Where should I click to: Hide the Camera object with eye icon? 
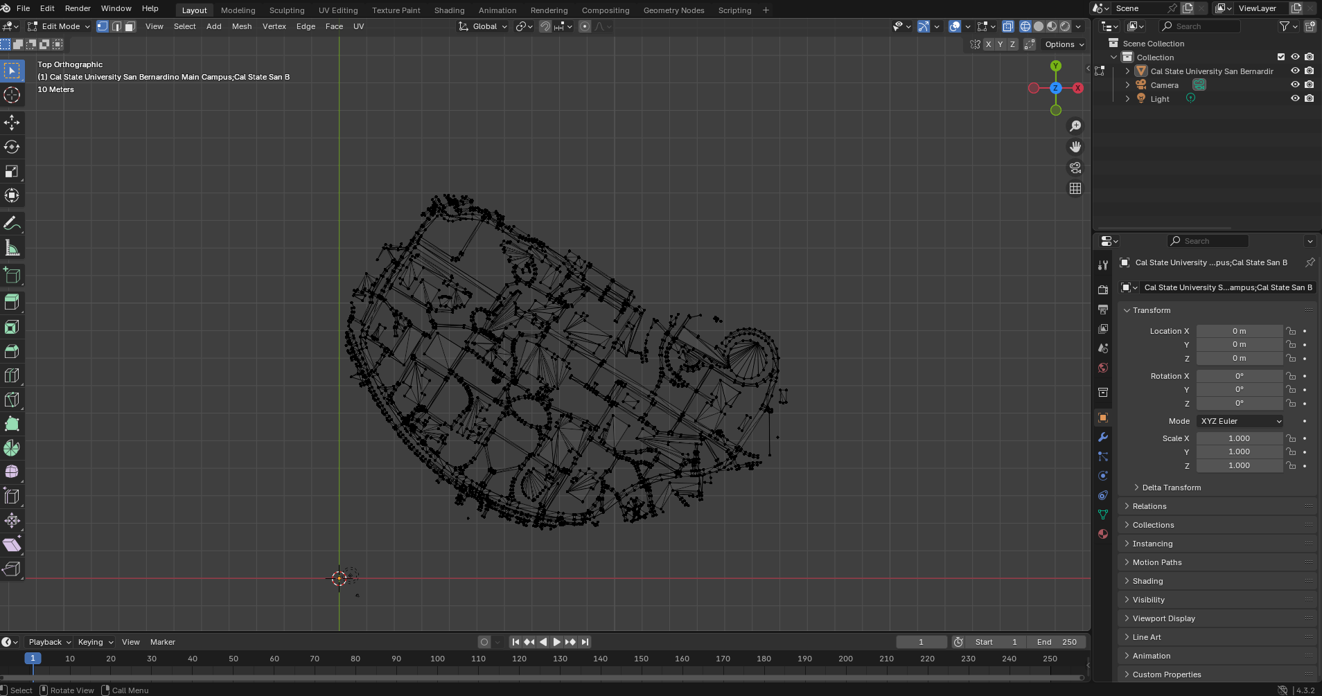click(x=1295, y=84)
